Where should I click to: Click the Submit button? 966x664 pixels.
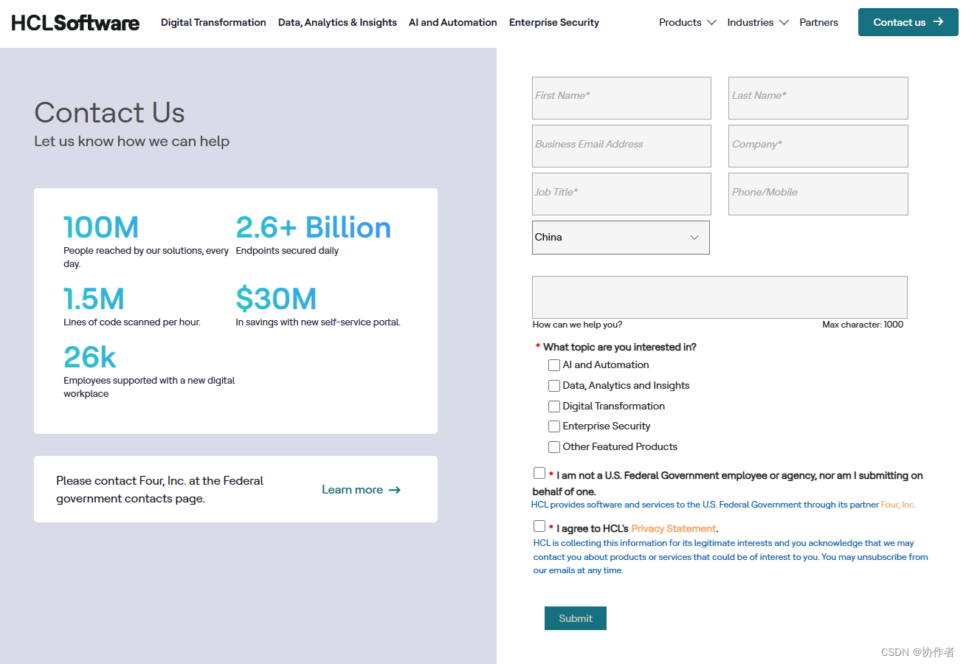[576, 618]
